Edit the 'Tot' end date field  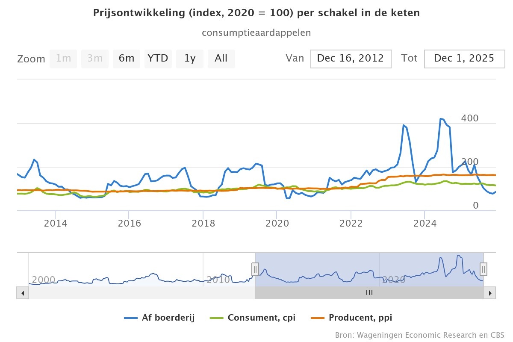coord(464,59)
